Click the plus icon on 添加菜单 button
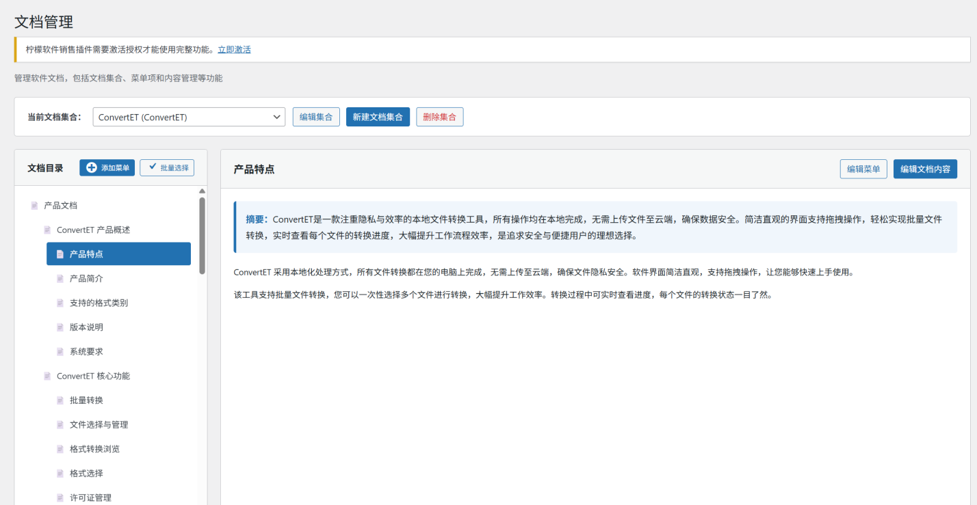Screen dimensions: 977x505 coord(92,167)
